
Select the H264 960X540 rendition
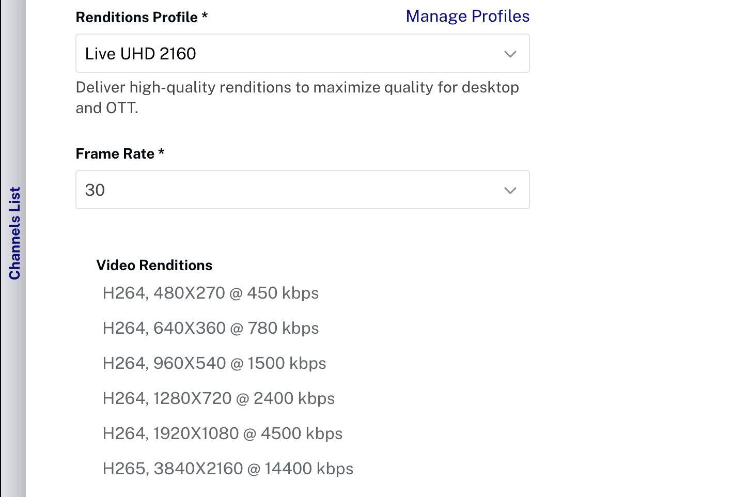(214, 363)
